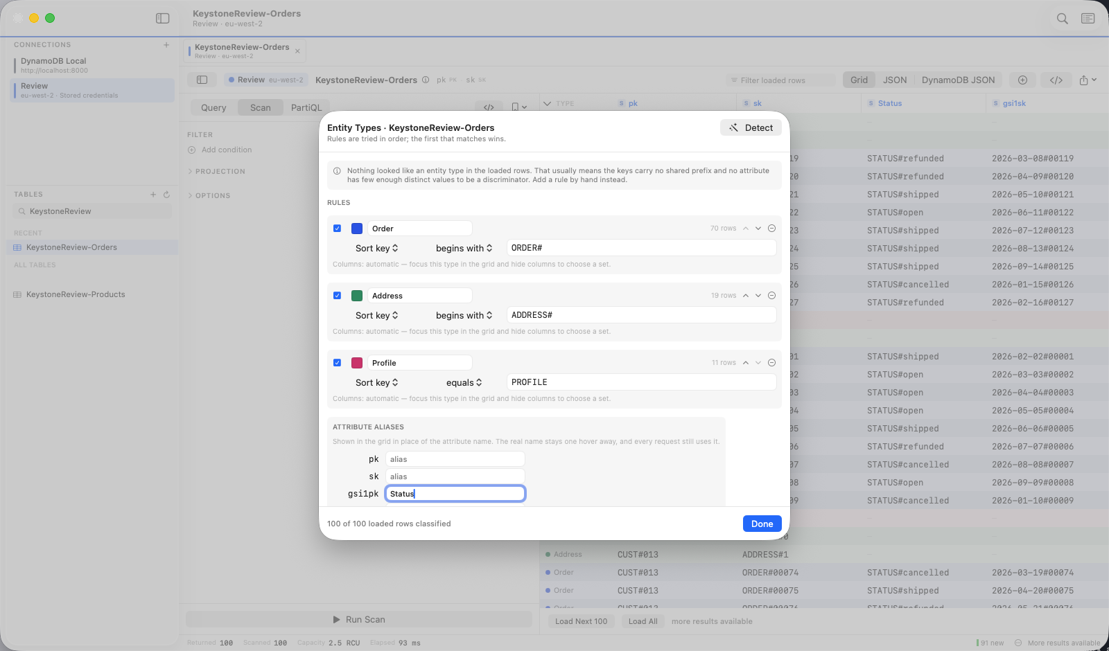This screenshot has height=651, width=1109.
Task: Open search with the title bar magnifier icon
Action: [1062, 19]
